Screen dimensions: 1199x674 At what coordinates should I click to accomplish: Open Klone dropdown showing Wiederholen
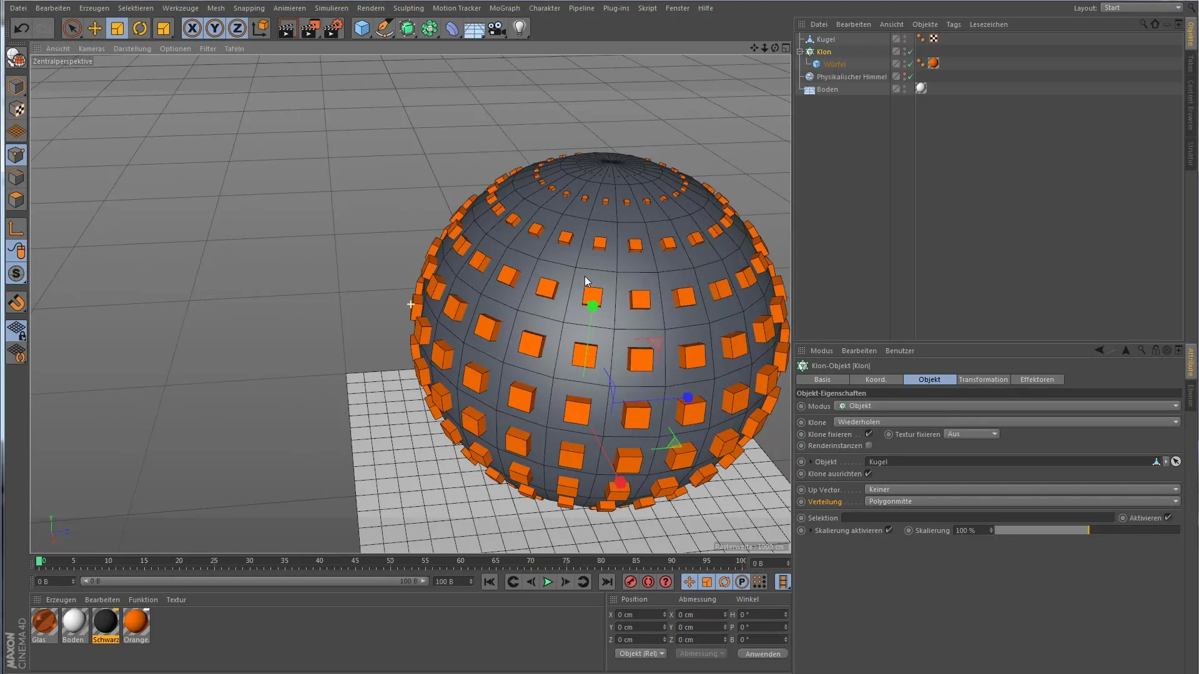coord(1007,422)
